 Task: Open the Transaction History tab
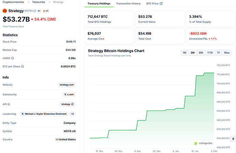point(128,4)
